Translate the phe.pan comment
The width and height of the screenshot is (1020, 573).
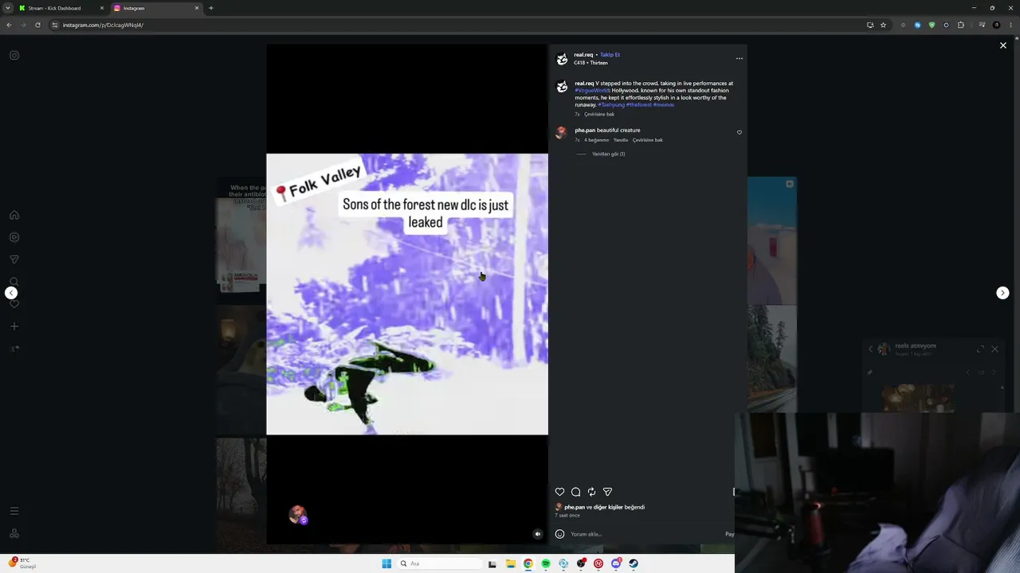[x=648, y=140]
